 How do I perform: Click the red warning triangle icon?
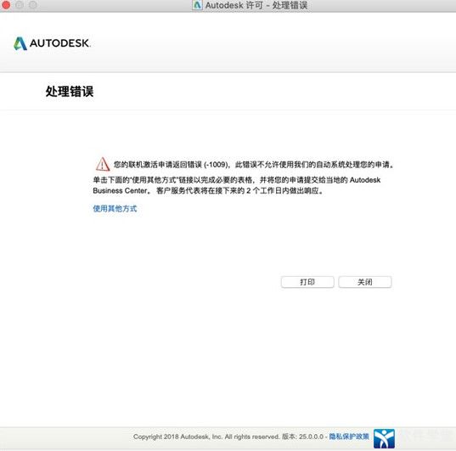[x=103, y=164]
